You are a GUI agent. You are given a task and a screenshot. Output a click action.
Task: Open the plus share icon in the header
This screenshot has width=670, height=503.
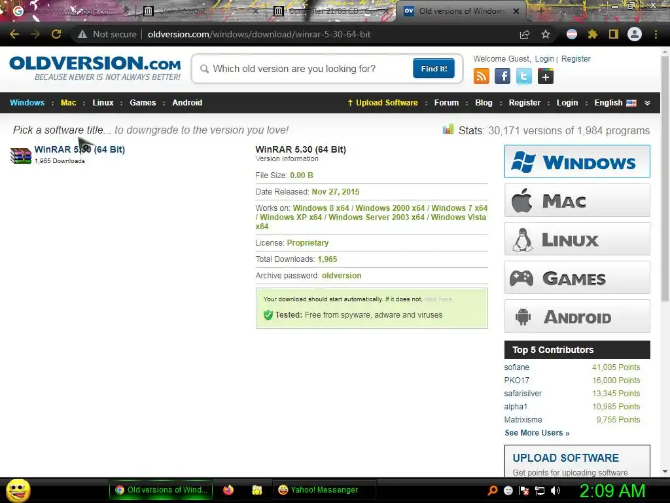(x=546, y=76)
